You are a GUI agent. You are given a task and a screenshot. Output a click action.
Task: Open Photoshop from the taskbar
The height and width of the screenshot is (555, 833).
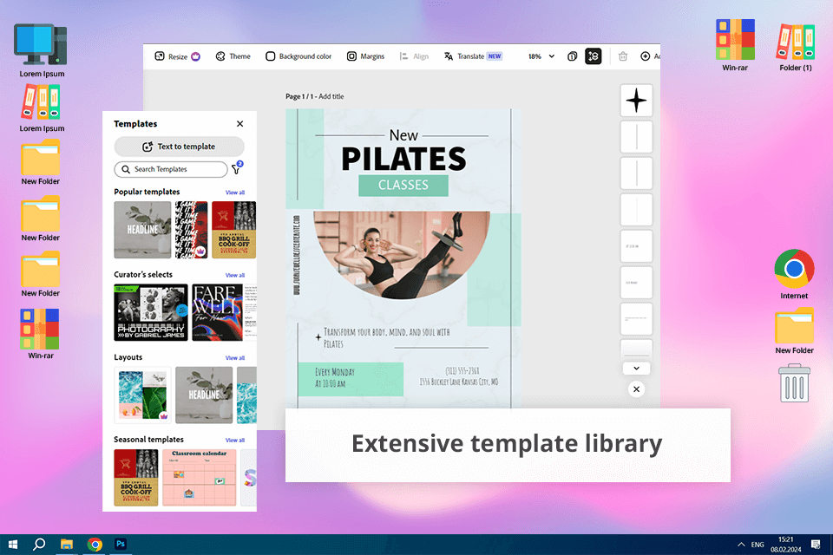point(121,545)
